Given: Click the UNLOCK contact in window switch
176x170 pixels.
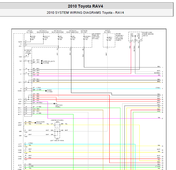Looking at the screenshot, I should (139, 36).
